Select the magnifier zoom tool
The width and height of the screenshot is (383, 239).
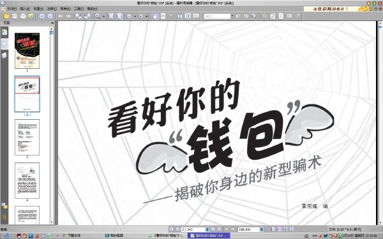[x=98, y=17]
